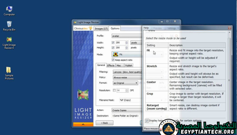Click the Center setting in help table
The image size is (237, 135).
[x=151, y=82]
